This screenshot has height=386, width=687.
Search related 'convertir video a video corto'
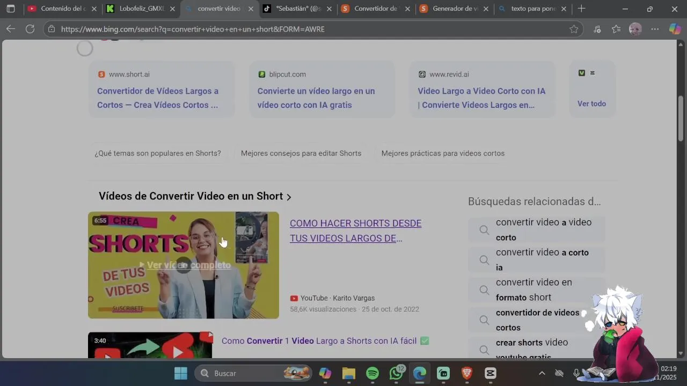pyautogui.click(x=537, y=230)
